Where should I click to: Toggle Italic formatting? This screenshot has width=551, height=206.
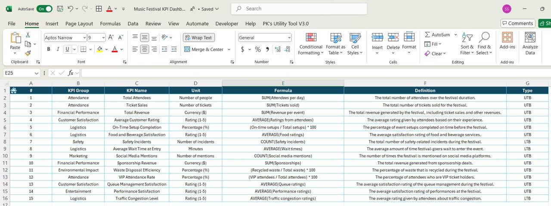click(58, 49)
